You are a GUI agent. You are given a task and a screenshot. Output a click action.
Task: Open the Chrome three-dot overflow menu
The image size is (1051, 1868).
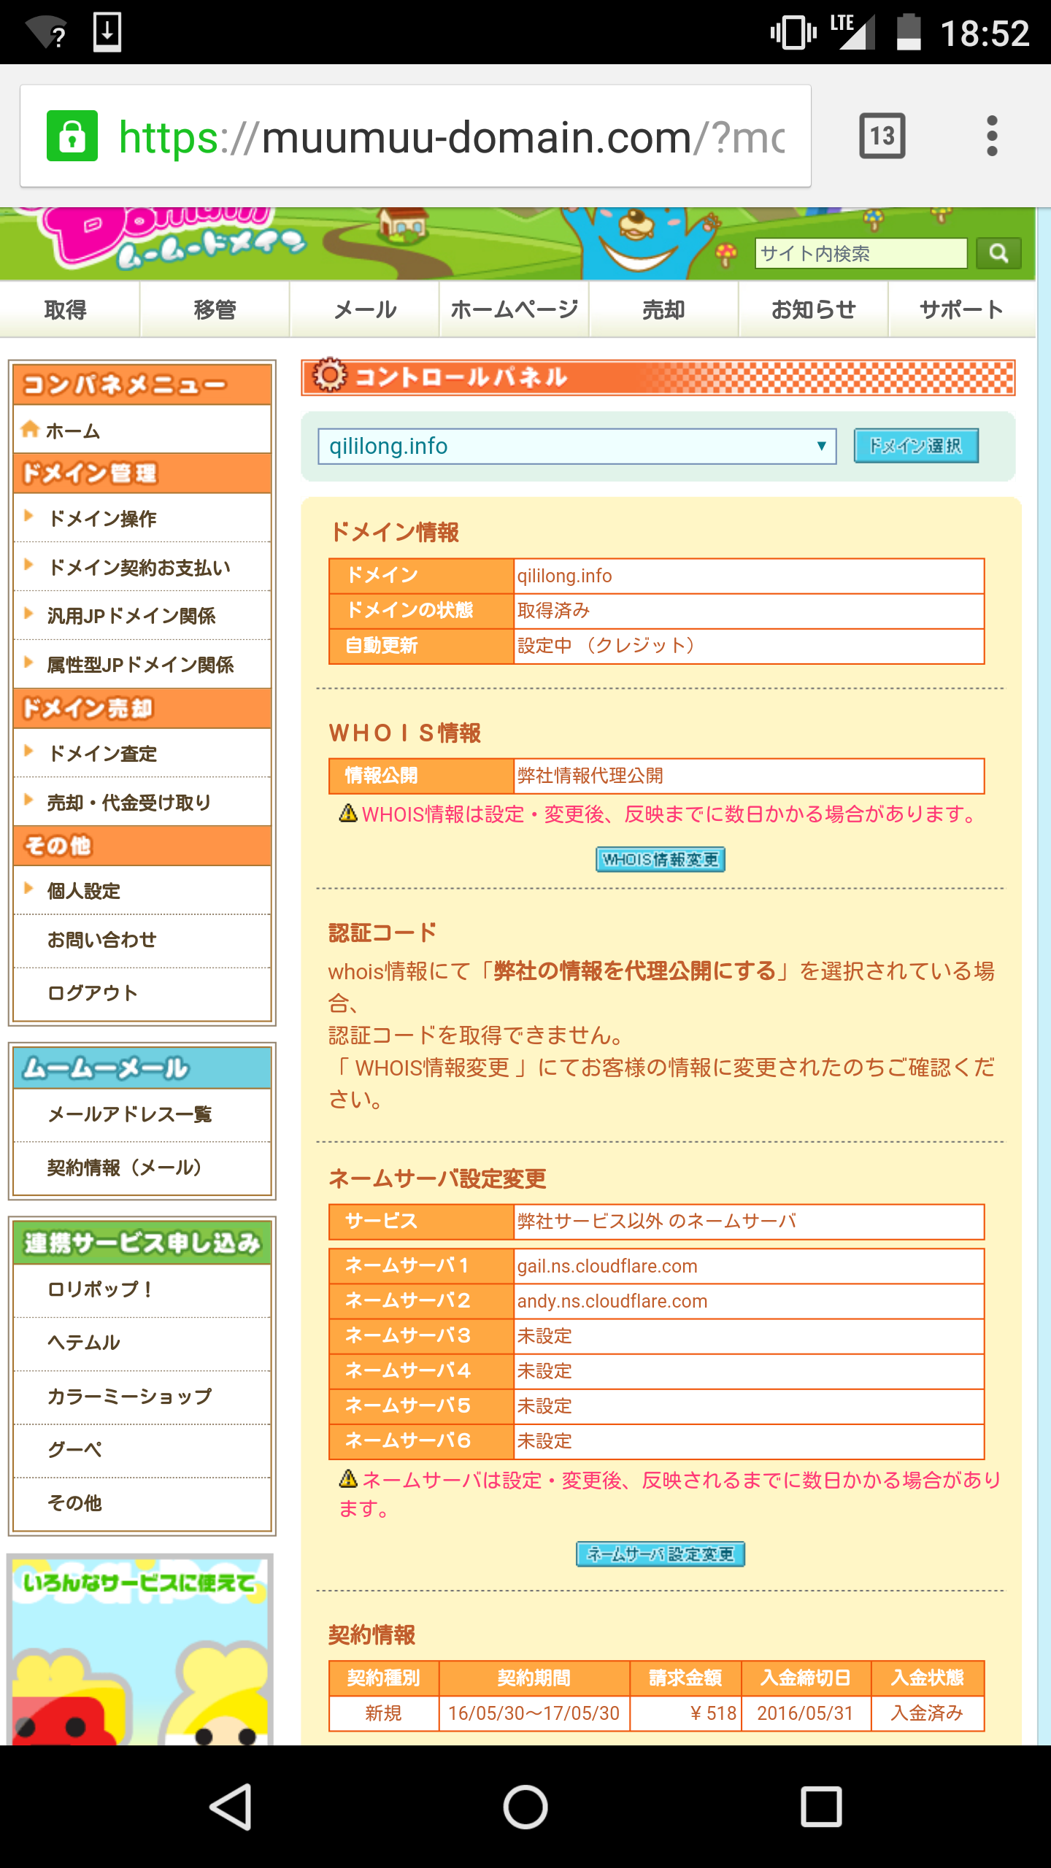(991, 136)
